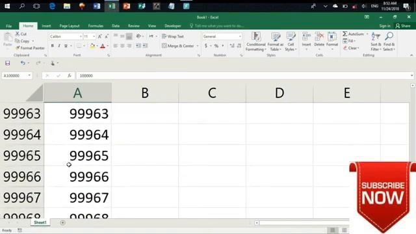Click the Save icon in quick access toolbar
Screen dimensions: 416x234
tap(7, 63)
